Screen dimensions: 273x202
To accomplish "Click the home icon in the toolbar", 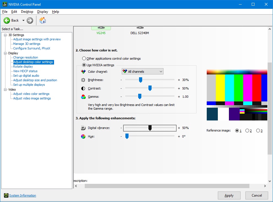I will (x=43, y=20).
